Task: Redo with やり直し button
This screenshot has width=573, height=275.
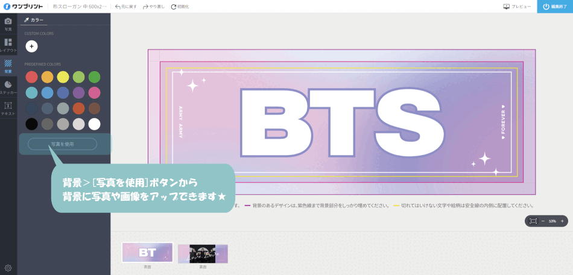Action: (x=154, y=6)
